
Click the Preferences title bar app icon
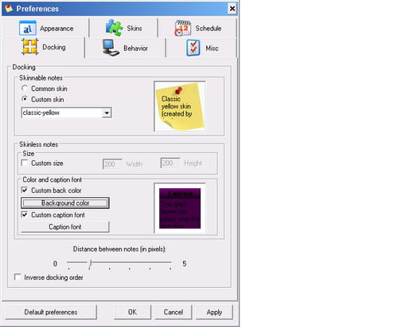(x=9, y=9)
